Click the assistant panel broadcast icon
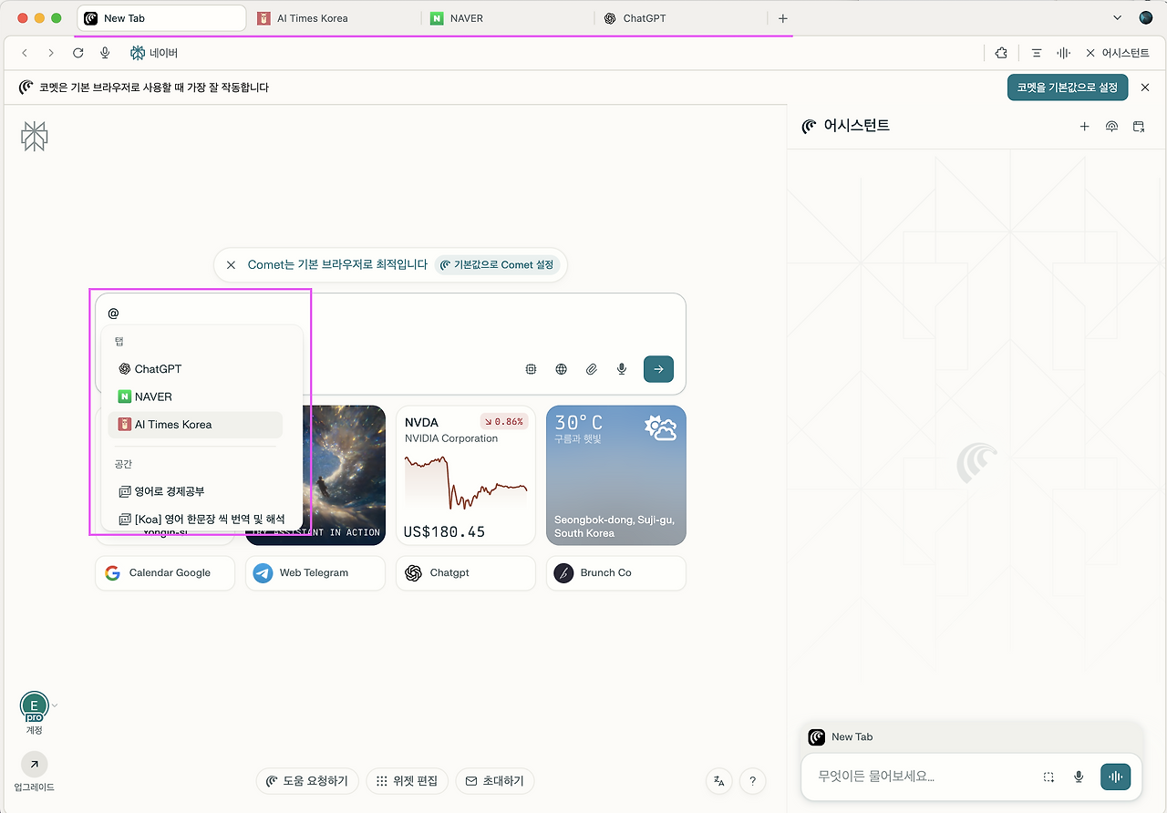This screenshot has width=1167, height=813. click(1111, 127)
